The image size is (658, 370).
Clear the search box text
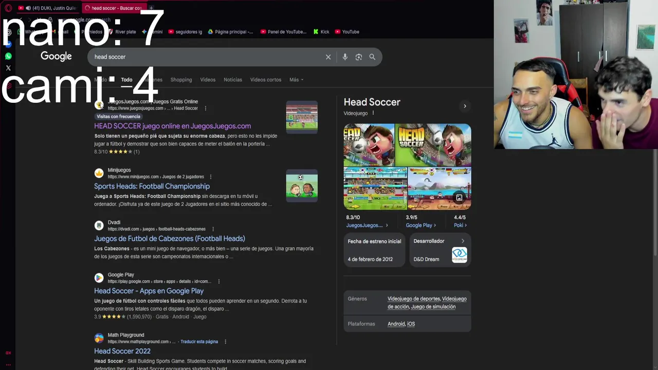point(328,57)
